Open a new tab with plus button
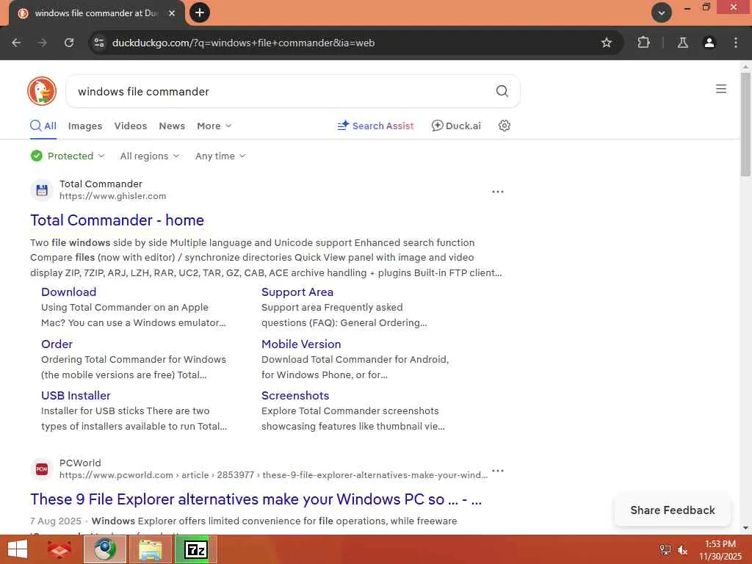This screenshot has width=752, height=564. pyautogui.click(x=200, y=12)
